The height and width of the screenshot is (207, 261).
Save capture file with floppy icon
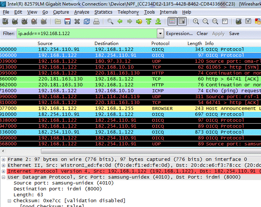(68, 21)
